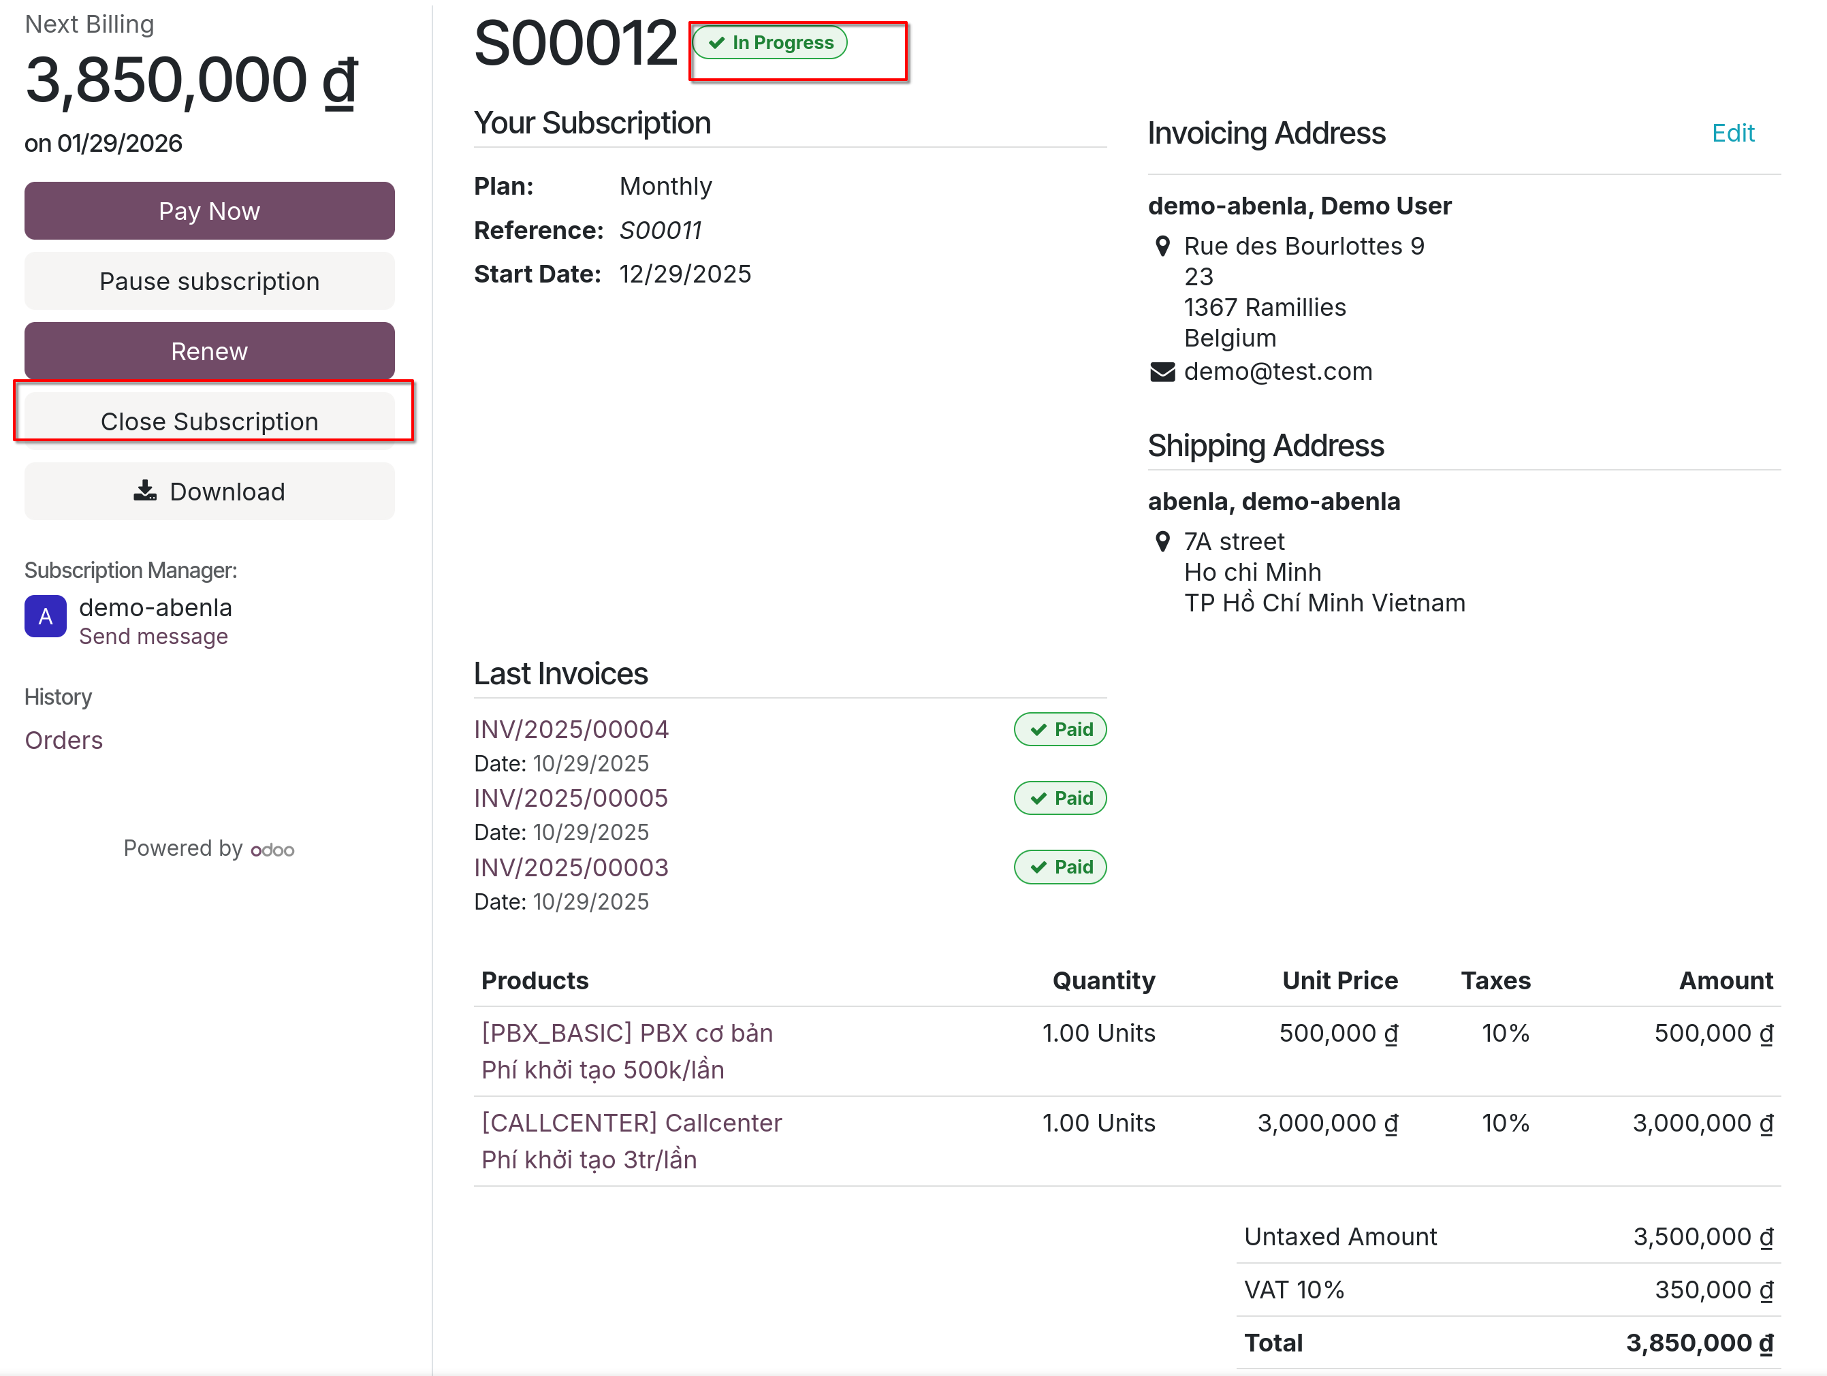Click the Quantity column header
Screen dimensions: 1827x1376
pyautogui.click(x=1103, y=980)
